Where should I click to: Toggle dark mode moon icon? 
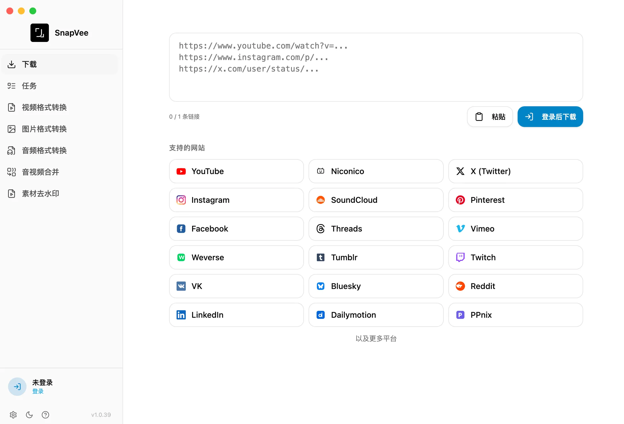[29, 415]
